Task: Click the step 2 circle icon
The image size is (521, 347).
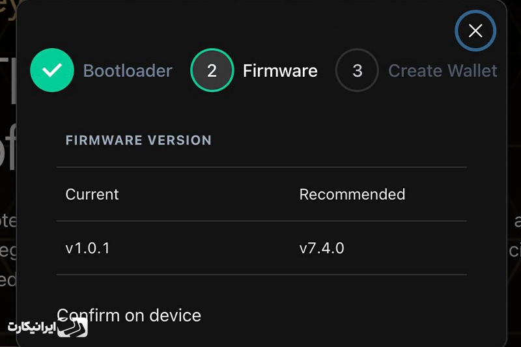Action: 212,70
